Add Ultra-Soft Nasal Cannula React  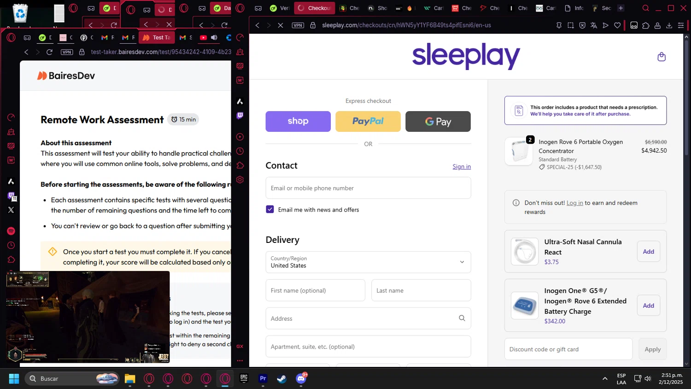point(649,252)
